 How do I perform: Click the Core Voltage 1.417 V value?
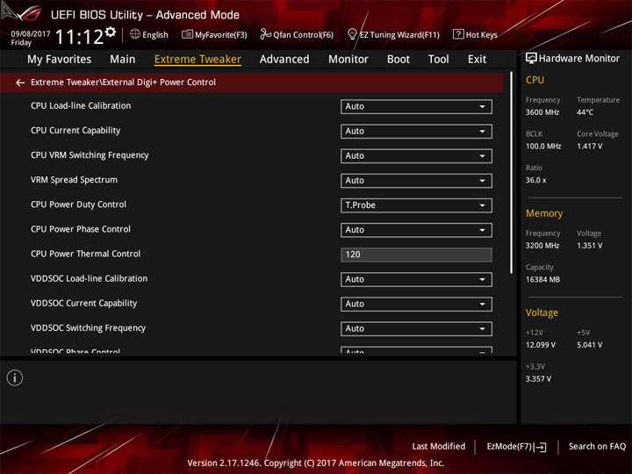pyautogui.click(x=589, y=147)
